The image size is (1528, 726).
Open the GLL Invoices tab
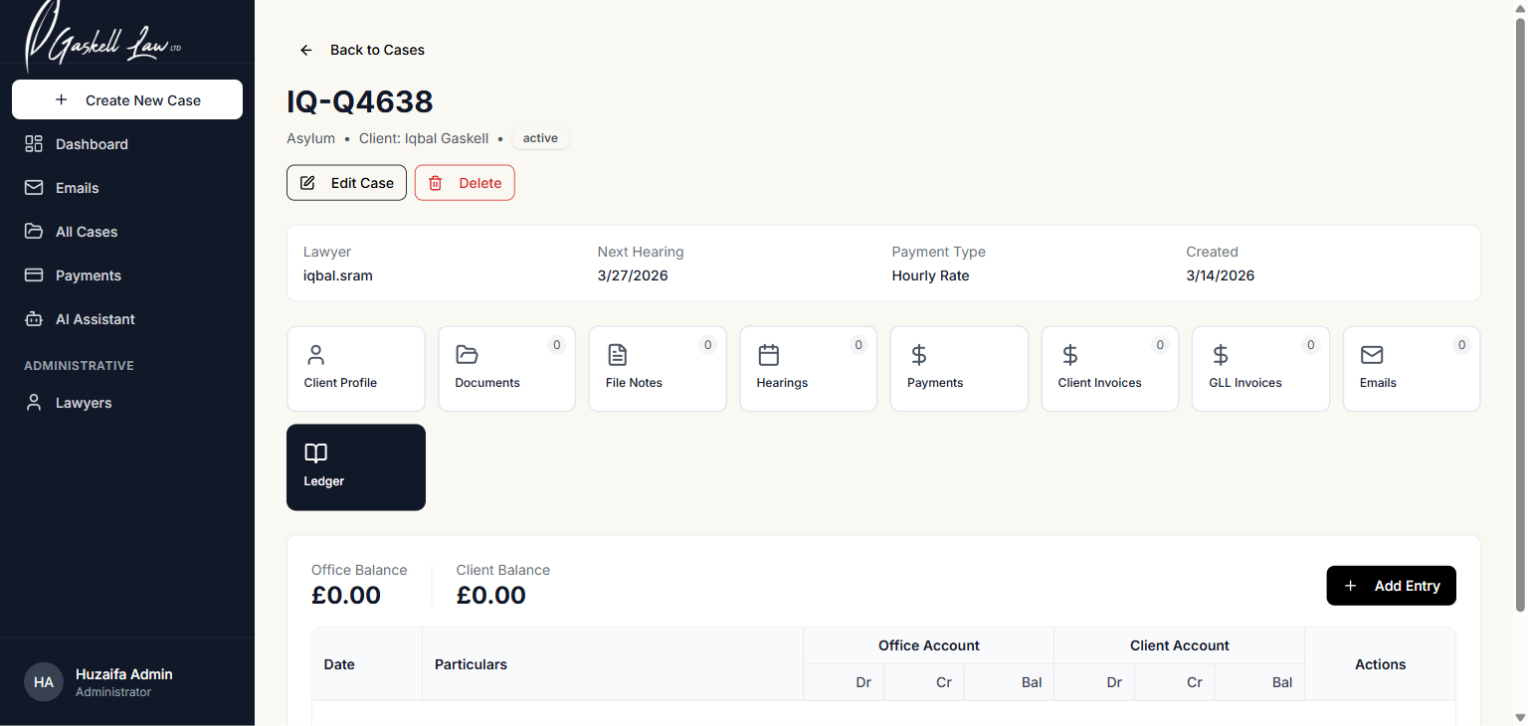click(x=1260, y=368)
